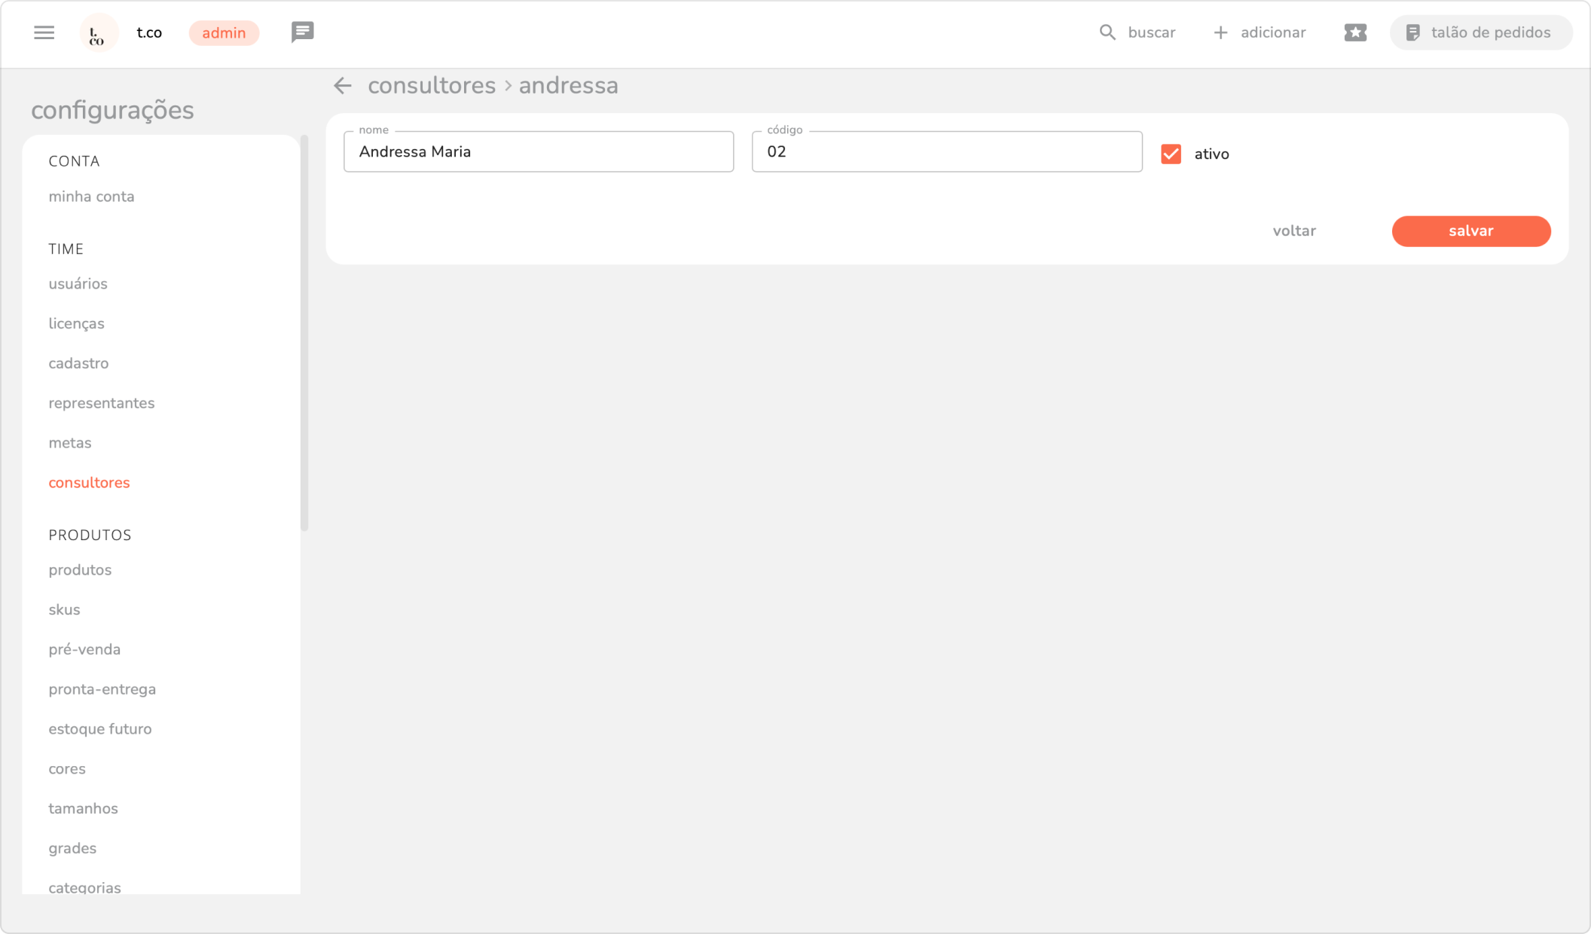This screenshot has width=1591, height=934.
Task: Uncheck the ativo checkbox
Action: click(x=1171, y=154)
